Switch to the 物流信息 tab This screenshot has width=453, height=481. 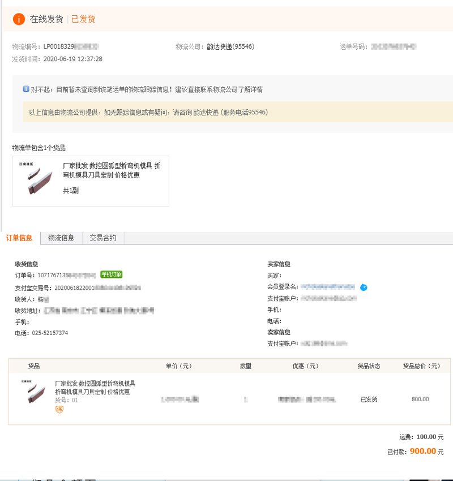coord(61,238)
